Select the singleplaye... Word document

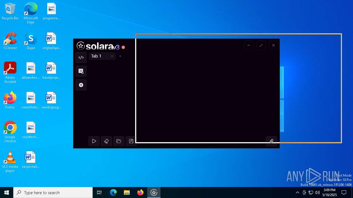51,41
